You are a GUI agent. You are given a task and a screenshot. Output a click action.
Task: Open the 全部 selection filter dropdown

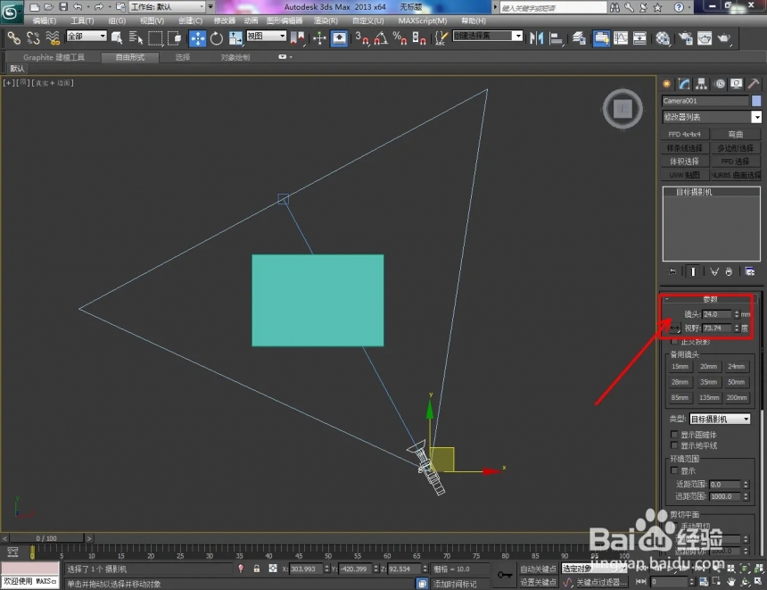(x=87, y=36)
